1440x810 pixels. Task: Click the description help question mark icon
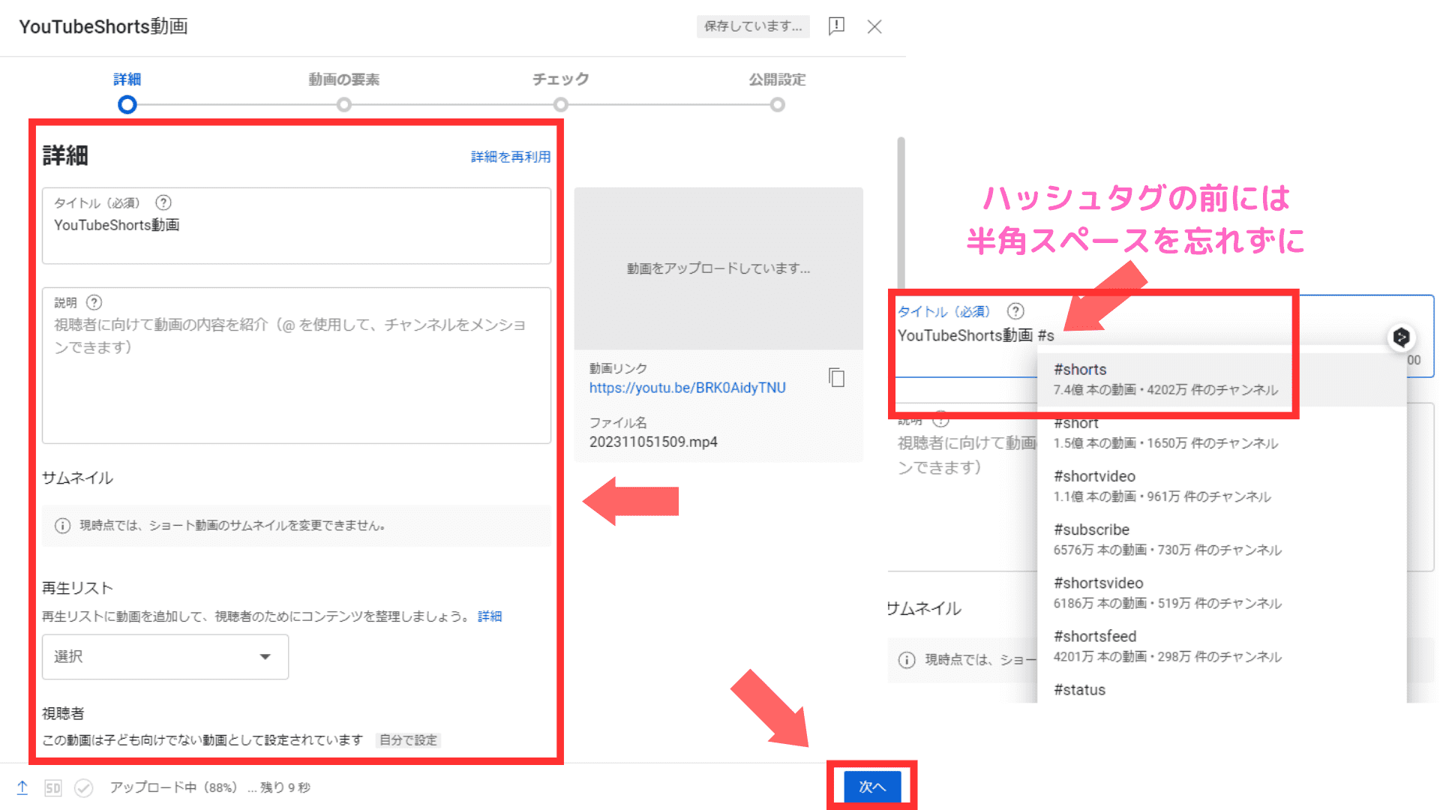(x=94, y=302)
